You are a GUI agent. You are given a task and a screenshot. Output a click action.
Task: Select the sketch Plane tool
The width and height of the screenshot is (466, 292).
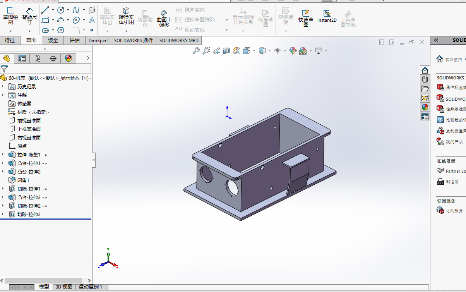[92, 10]
